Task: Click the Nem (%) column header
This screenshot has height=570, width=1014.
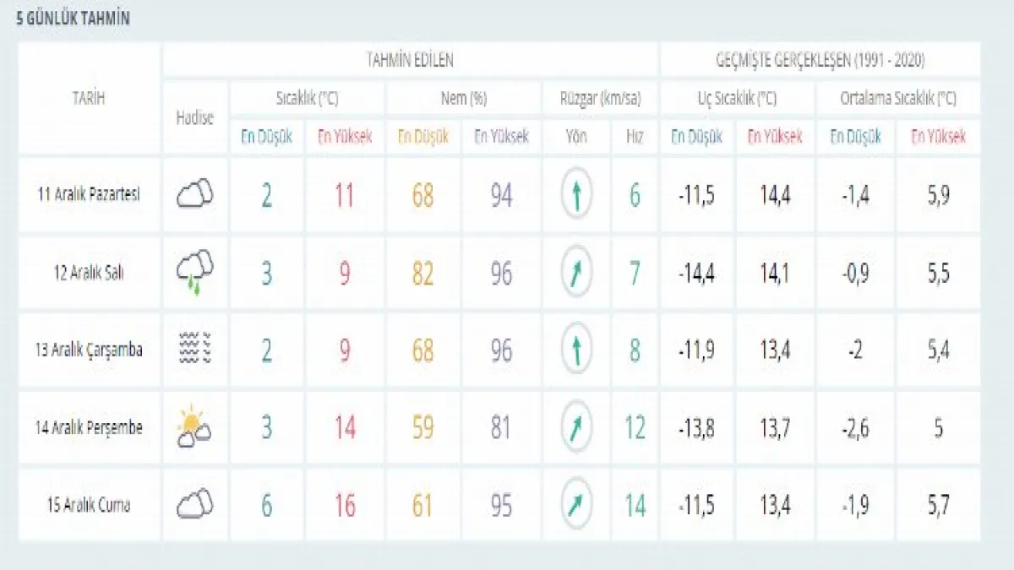Action: point(464,99)
